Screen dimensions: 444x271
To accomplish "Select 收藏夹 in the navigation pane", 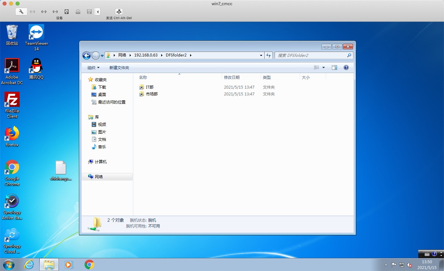I will 100,80.
